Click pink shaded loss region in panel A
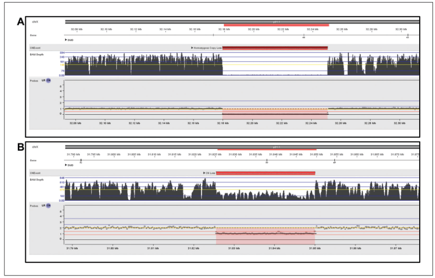 coord(275,114)
